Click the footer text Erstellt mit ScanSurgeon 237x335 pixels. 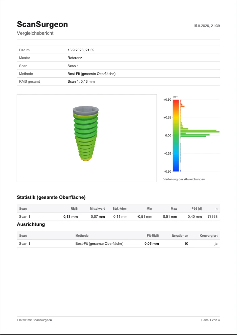coord(34,320)
